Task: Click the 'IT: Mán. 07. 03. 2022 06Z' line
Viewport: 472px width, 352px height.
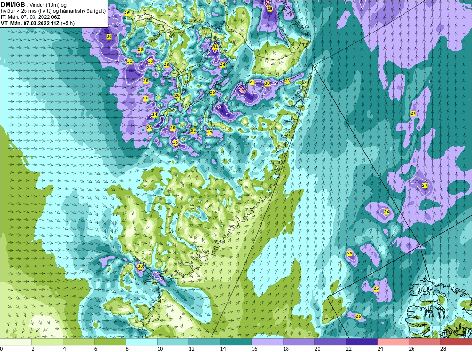Action: point(30,17)
